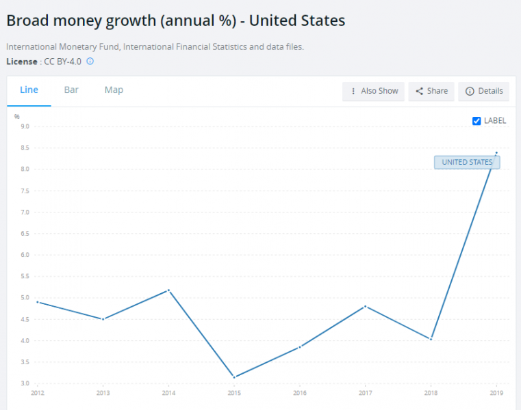521x410 pixels.
Task: Click the 2019 highest data point
Action: [496, 152]
